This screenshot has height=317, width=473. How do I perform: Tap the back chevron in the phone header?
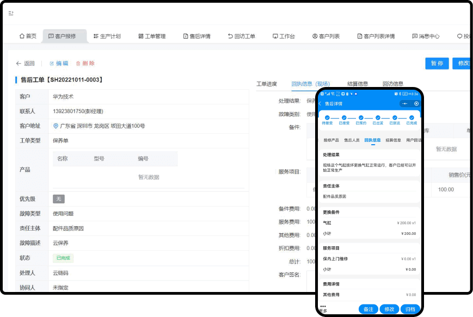point(320,103)
